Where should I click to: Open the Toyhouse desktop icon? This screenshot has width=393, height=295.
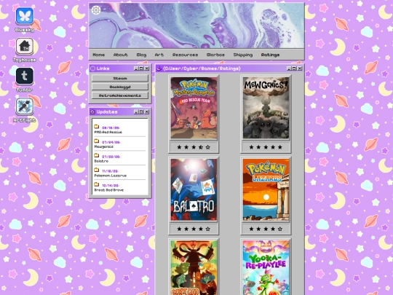(24, 46)
